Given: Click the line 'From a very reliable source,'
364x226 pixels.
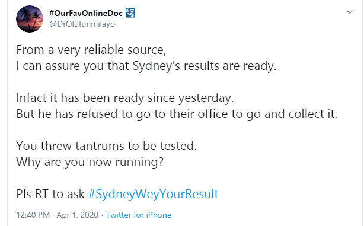Looking at the screenshot, I should coord(91,50).
